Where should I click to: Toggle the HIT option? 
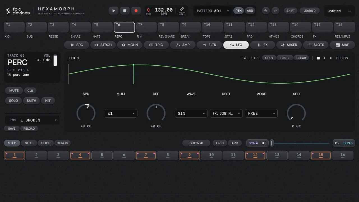48,101
